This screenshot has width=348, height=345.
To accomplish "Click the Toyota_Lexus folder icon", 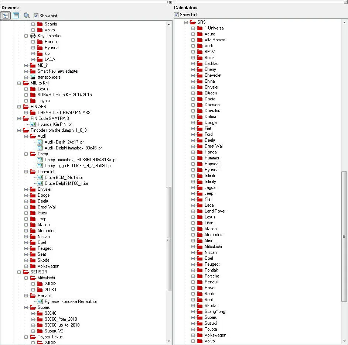I will tap(33, 337).
